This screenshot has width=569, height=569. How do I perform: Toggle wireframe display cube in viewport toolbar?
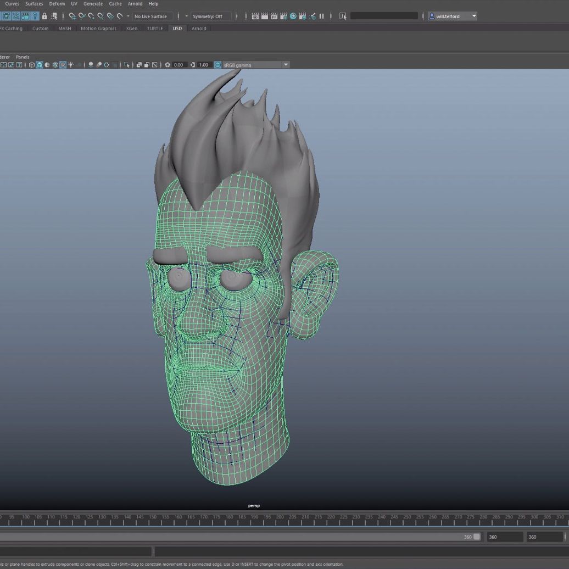[x=32, y=65]
